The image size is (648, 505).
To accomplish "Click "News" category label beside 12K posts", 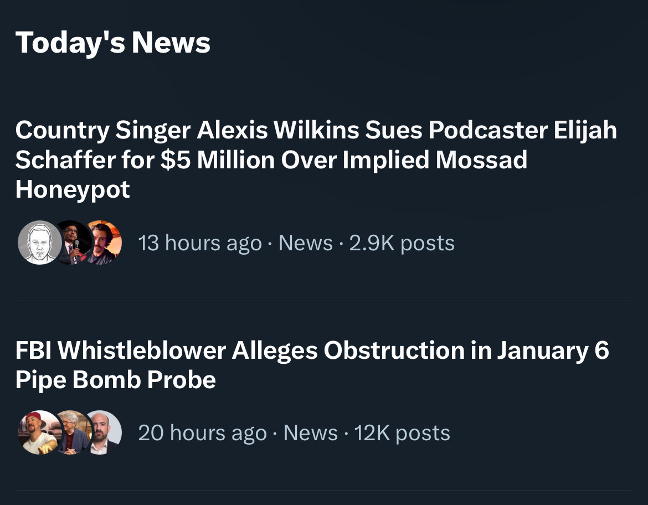I will (310, 432).
